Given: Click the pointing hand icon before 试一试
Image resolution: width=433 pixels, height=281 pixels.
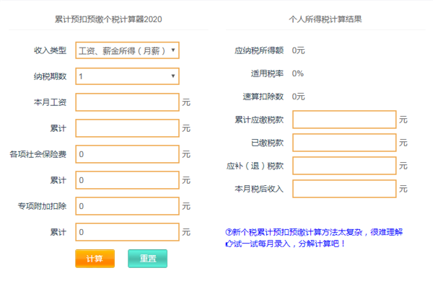Looking at the screenshot, I should [229, 244].
